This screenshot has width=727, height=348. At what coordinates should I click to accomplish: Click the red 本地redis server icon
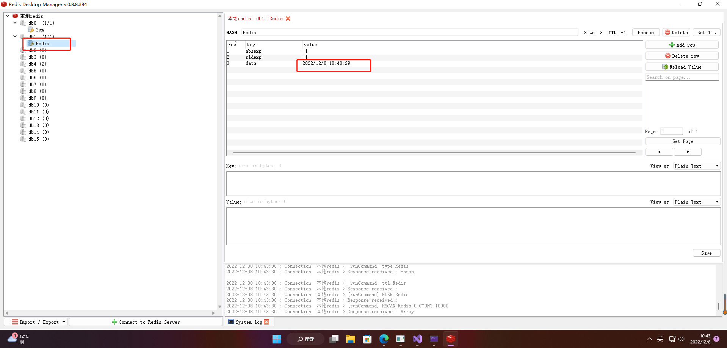point(15,16)
